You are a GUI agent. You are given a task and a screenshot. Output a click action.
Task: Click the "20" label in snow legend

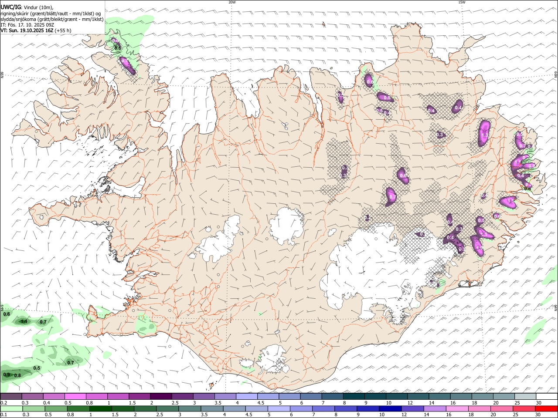[495, 403]
